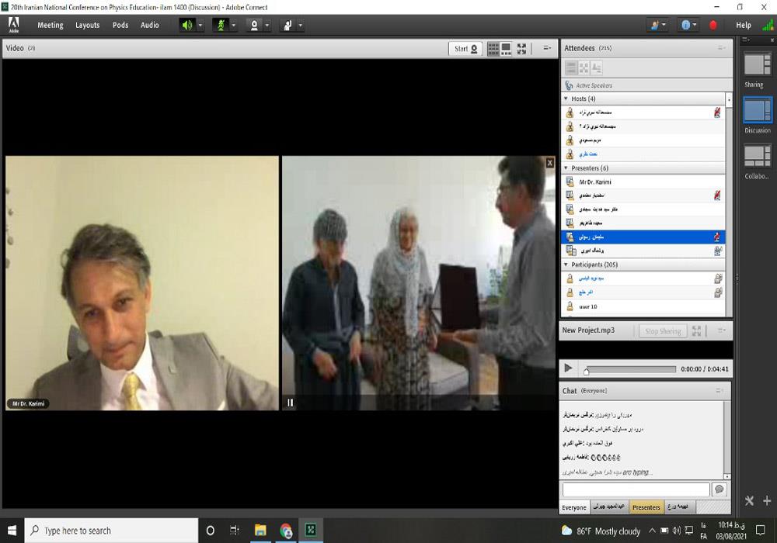Open the speaker options dropdown arrow
Viewport: 777px width, 543px height.
(x=200, y=25)
